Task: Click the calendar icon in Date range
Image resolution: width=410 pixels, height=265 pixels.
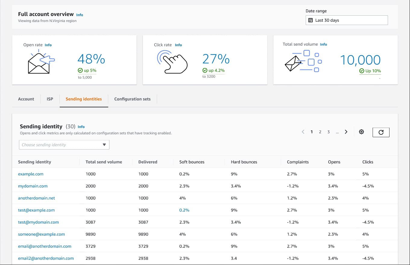Action: point(311,20)
